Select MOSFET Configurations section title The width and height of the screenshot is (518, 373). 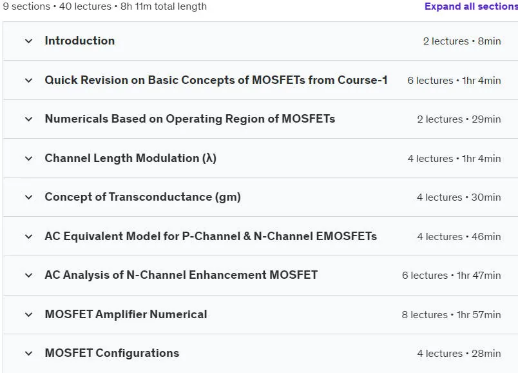click(x=112, y=353)
